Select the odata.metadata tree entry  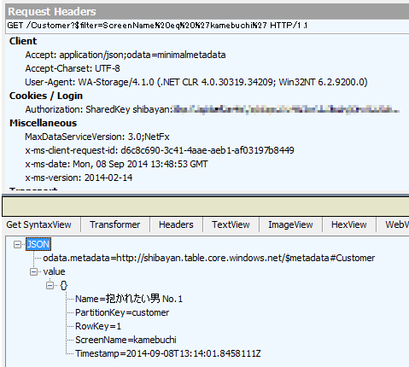tap(208, 258)
